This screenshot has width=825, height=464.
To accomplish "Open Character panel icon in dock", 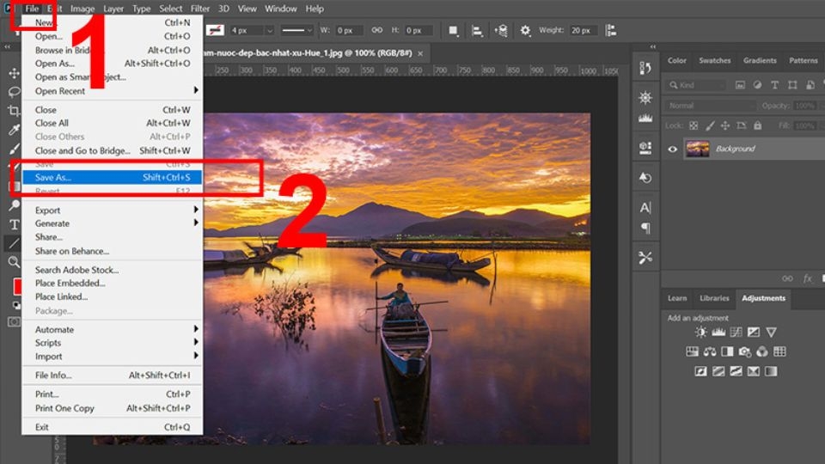I will (x=645, y=208).
